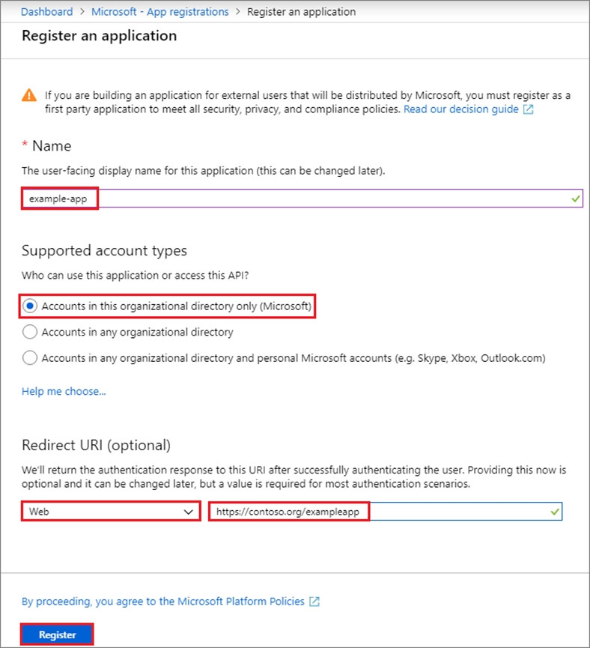Screen dimensions: 590x648
Task: Open the Read our decision guide link
Action: (460, 109)
